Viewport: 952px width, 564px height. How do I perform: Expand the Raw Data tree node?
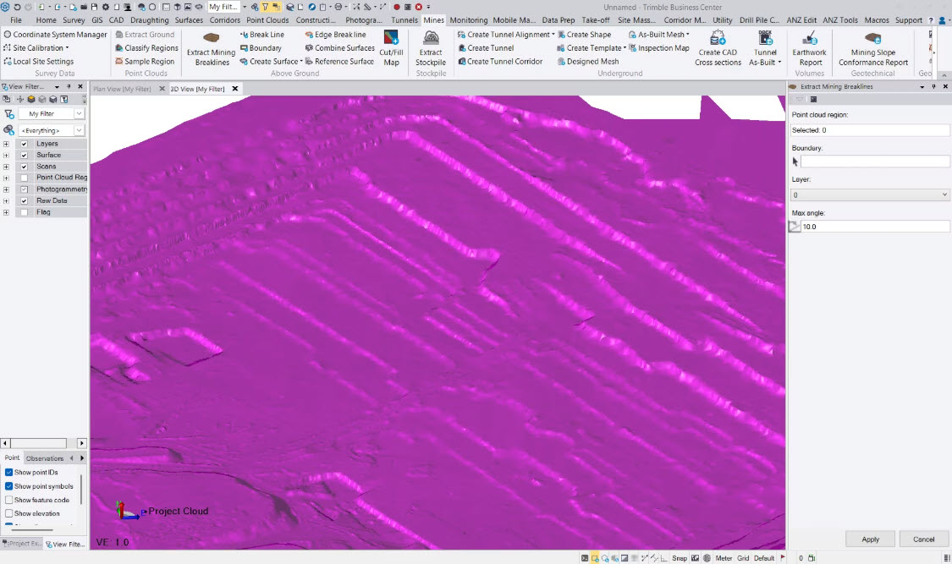point(6,200)
